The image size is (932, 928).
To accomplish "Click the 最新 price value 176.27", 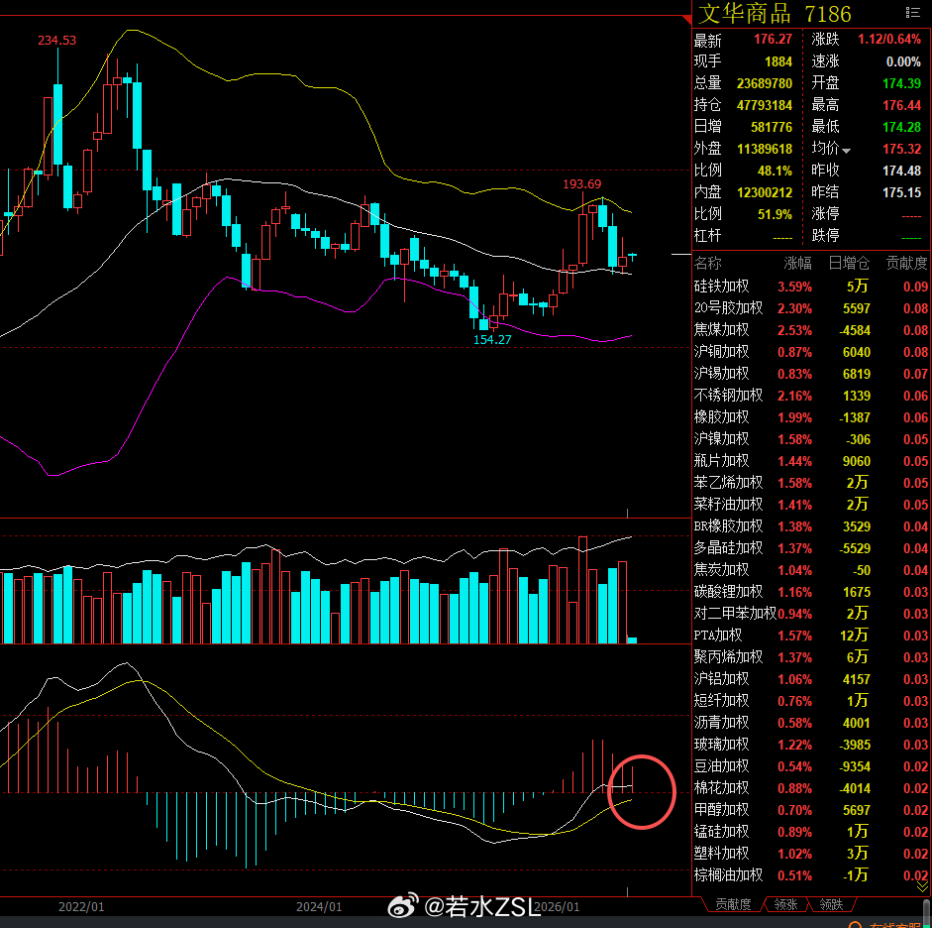I will 773,40.
